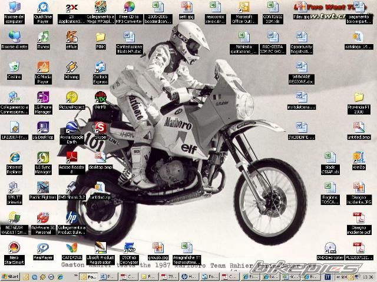377x282 pixels.
Task: Click the Start button in the taskbar
Action: click(x=10, y=277)
